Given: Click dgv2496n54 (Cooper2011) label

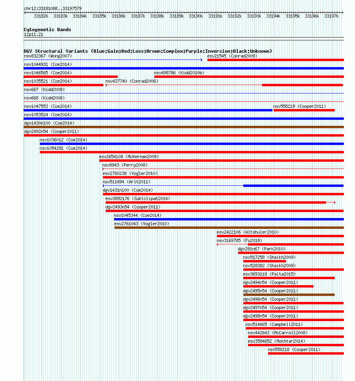Looking at the screenshot, I should coord(270,299).
